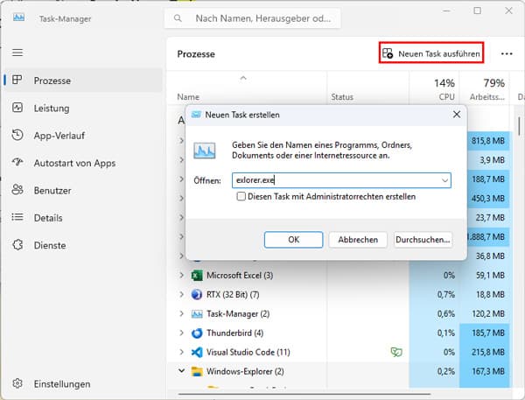
Task: Expand the Visual Studio Code (11) group
Action: 181,352
